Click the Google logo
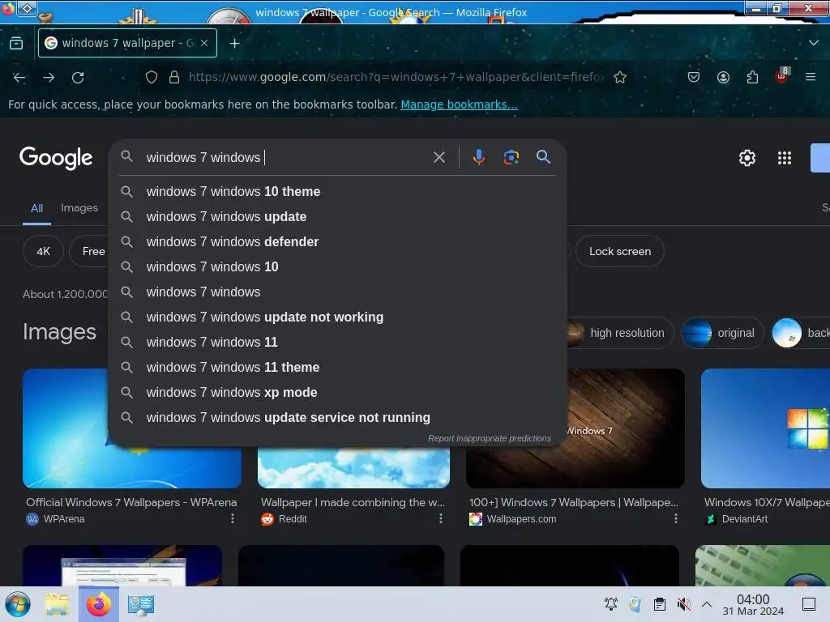The image size is (830, 622). point(56,158)
